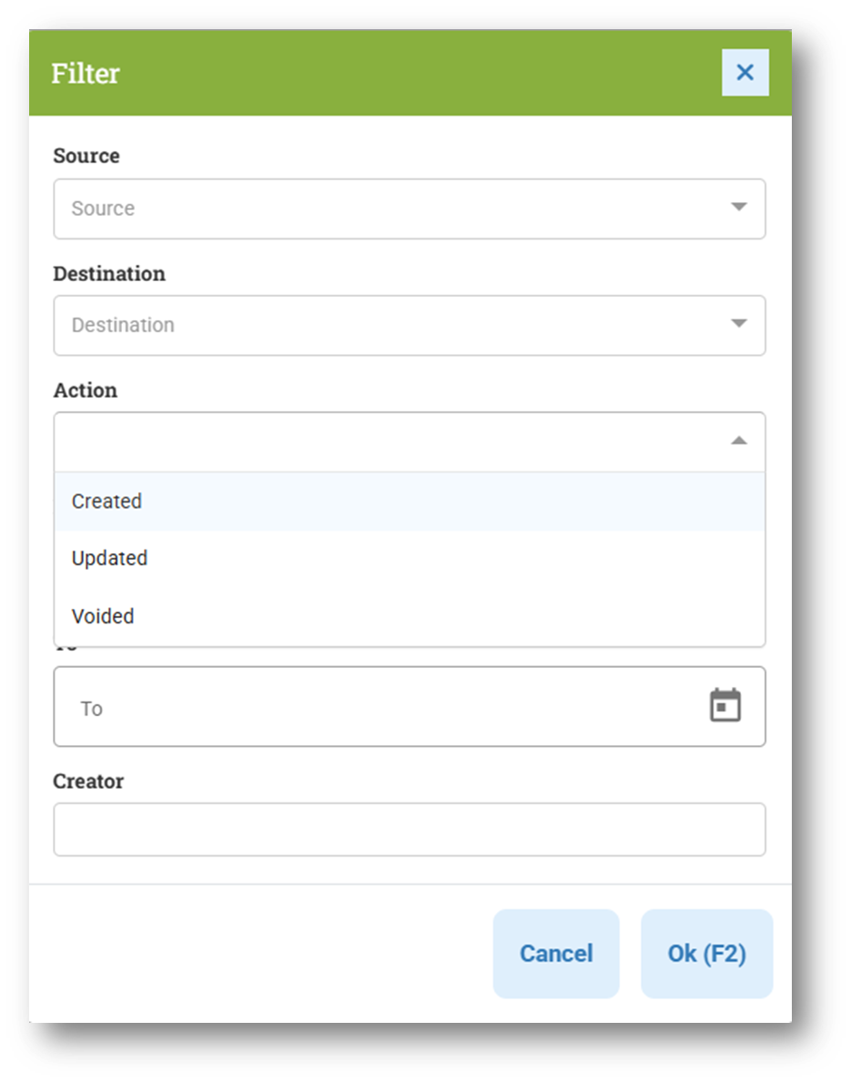Focus the Creator text field

tap(410, 829)
